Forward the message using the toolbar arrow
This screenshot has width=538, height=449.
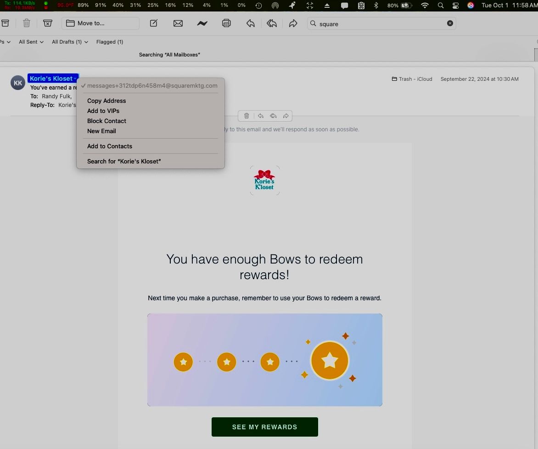tap(293, 23)
